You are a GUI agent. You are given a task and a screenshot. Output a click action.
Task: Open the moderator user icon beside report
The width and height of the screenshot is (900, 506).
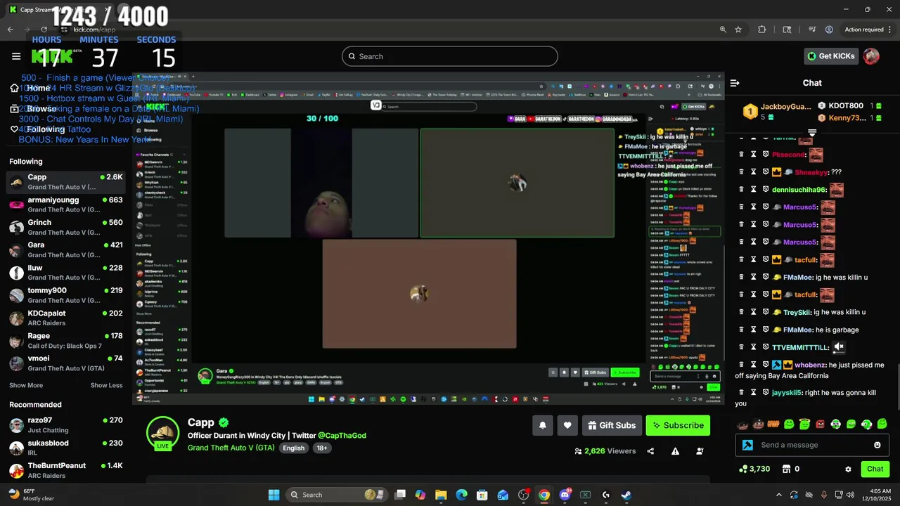(700, 451)
